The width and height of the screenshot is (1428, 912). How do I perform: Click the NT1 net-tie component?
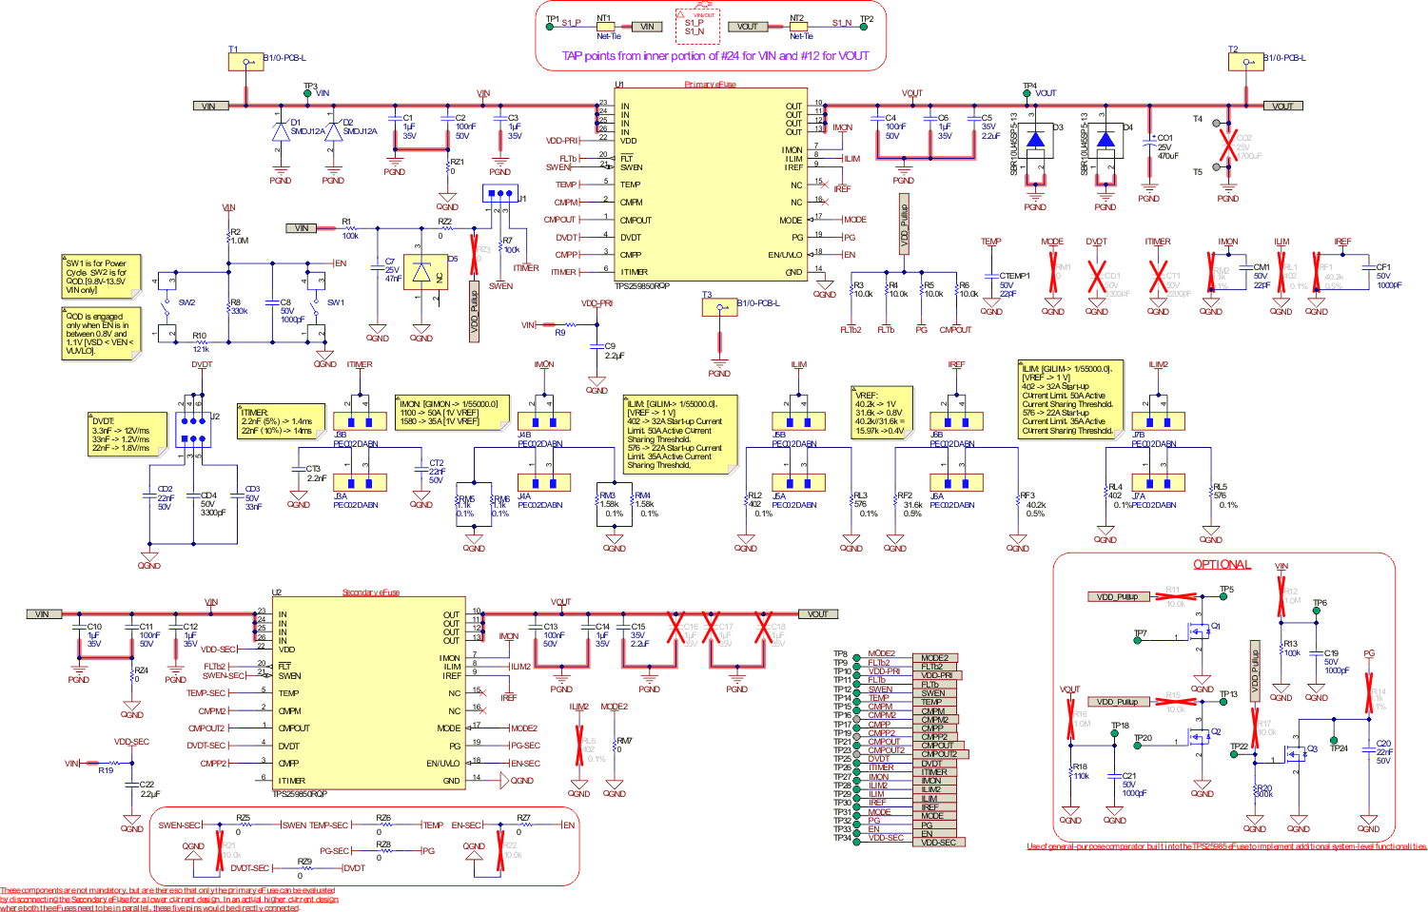pos(606,27)
